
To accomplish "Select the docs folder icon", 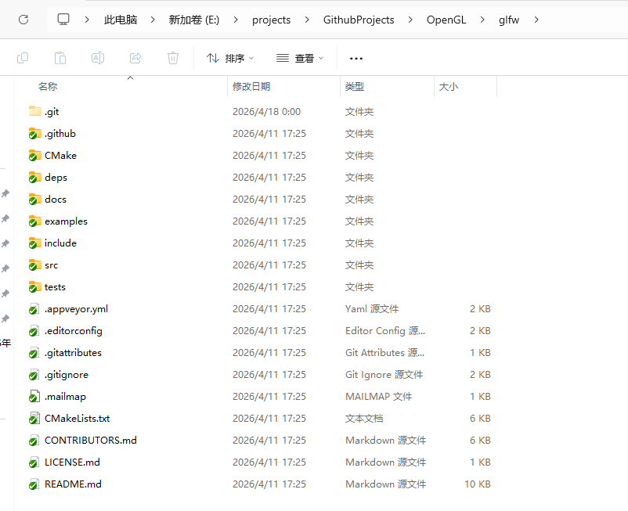I will pyautogui.click(x=34, y=199).
